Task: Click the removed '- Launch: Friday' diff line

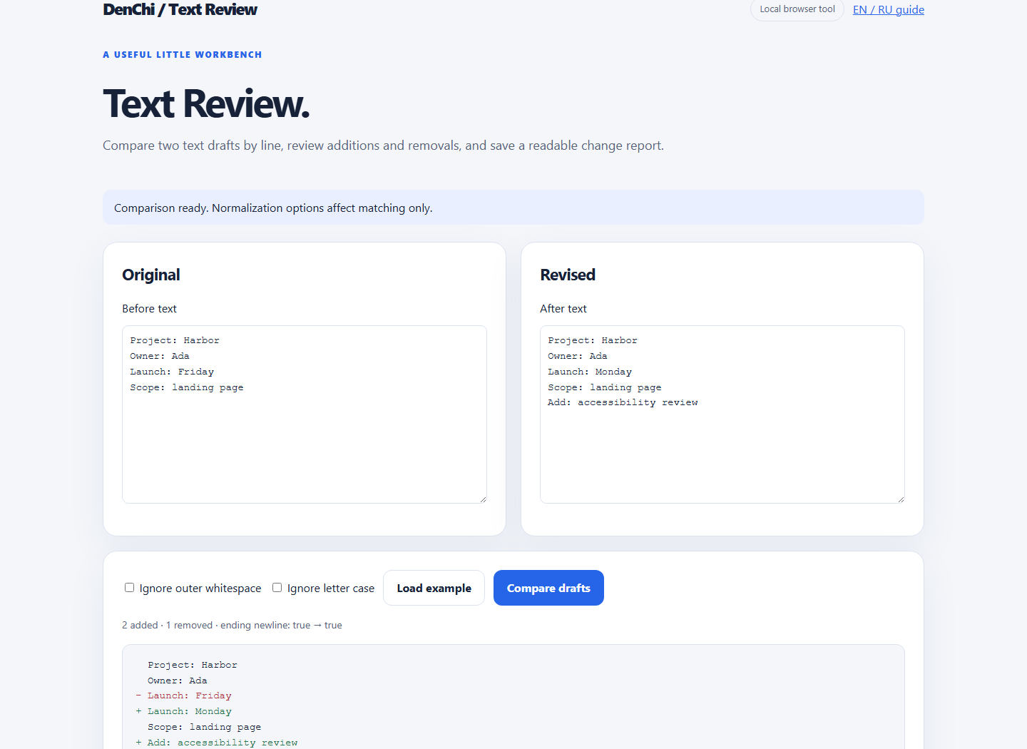Action: point(183,695)
